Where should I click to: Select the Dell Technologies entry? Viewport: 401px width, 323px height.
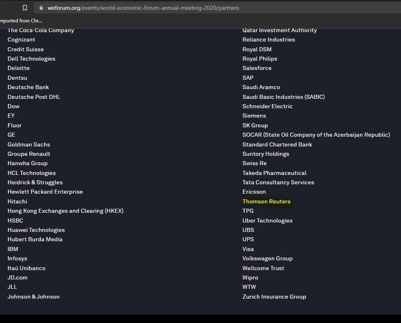tap(31, 59)
